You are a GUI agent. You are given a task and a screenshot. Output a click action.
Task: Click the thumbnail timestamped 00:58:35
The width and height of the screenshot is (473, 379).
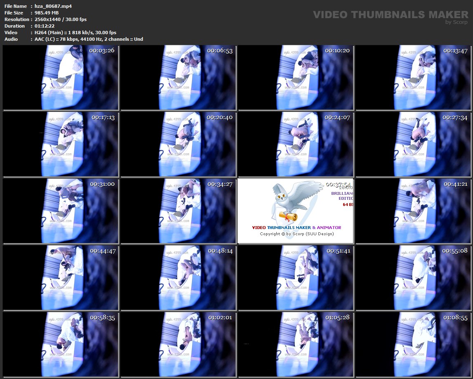click(x=61, y=344)
